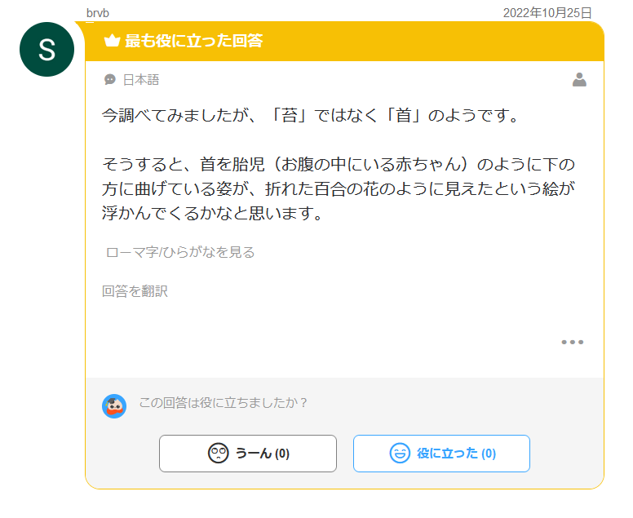Image resolution: width=633 pixels, height=518 pixels.
Task: Open the user profile silhouette icon
Action: click(x=579, y=80)
